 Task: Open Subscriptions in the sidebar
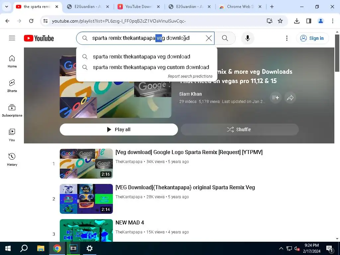[12, 110]
